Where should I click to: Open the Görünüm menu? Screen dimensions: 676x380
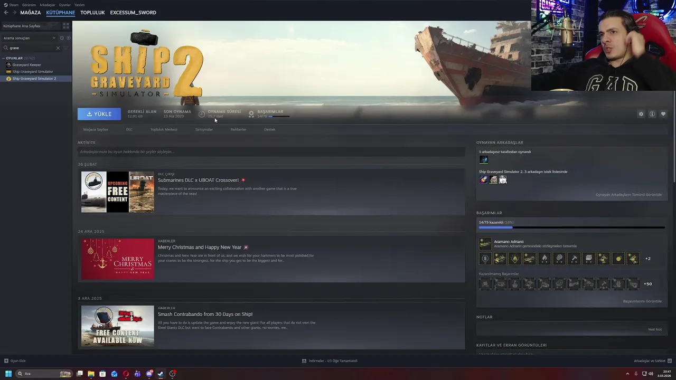(x=29, y=5)
